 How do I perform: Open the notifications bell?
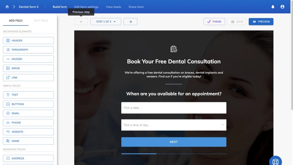click(x=273, y=7)
